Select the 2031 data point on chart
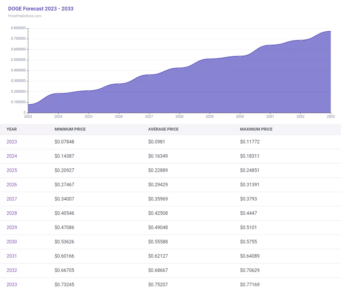Viewport: 341px width, 290px height. pyautogui.click(x=270, y=45)
